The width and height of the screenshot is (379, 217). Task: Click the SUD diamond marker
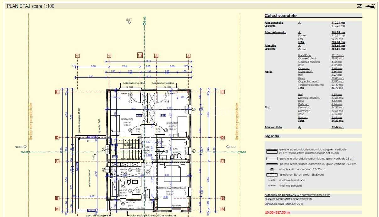pos(228,147)
